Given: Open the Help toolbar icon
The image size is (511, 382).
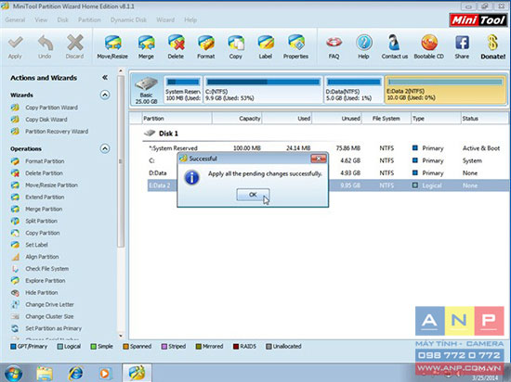Looking at the screenshot, I should 363,47.
